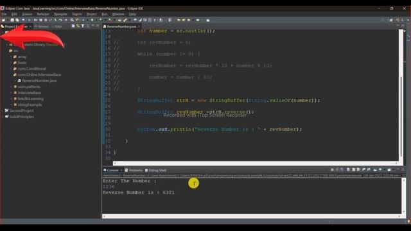Switch to the Problems tab
Screen dimensions: 411x231
click(134, 170)
